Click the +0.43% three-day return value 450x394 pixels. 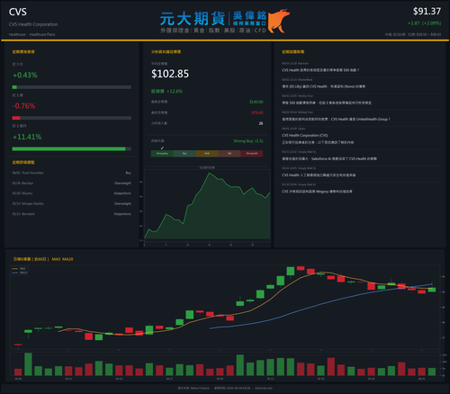point(25,75)
